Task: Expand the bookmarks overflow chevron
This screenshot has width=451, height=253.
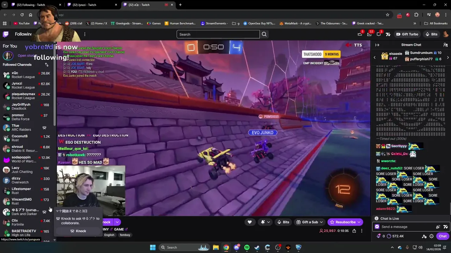Action: (415, 24)
